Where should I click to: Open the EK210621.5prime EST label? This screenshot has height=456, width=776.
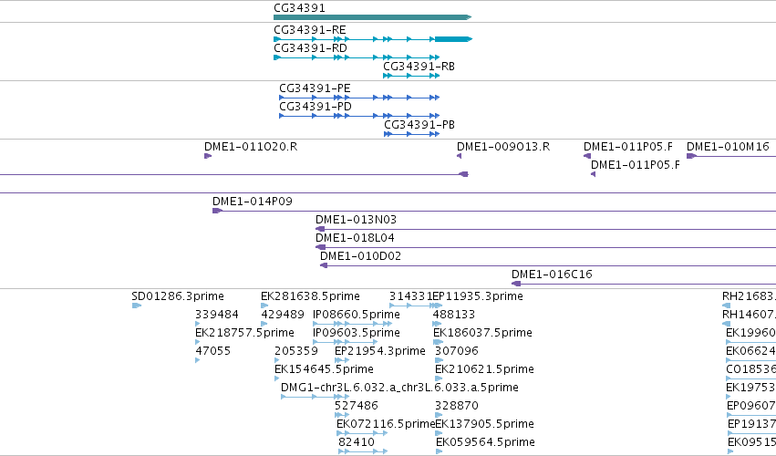pos(484,369)
